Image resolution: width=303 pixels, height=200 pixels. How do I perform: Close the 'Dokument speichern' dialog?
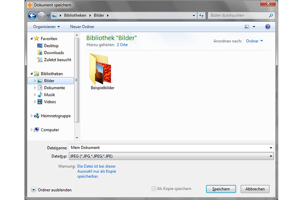(268, 3)
